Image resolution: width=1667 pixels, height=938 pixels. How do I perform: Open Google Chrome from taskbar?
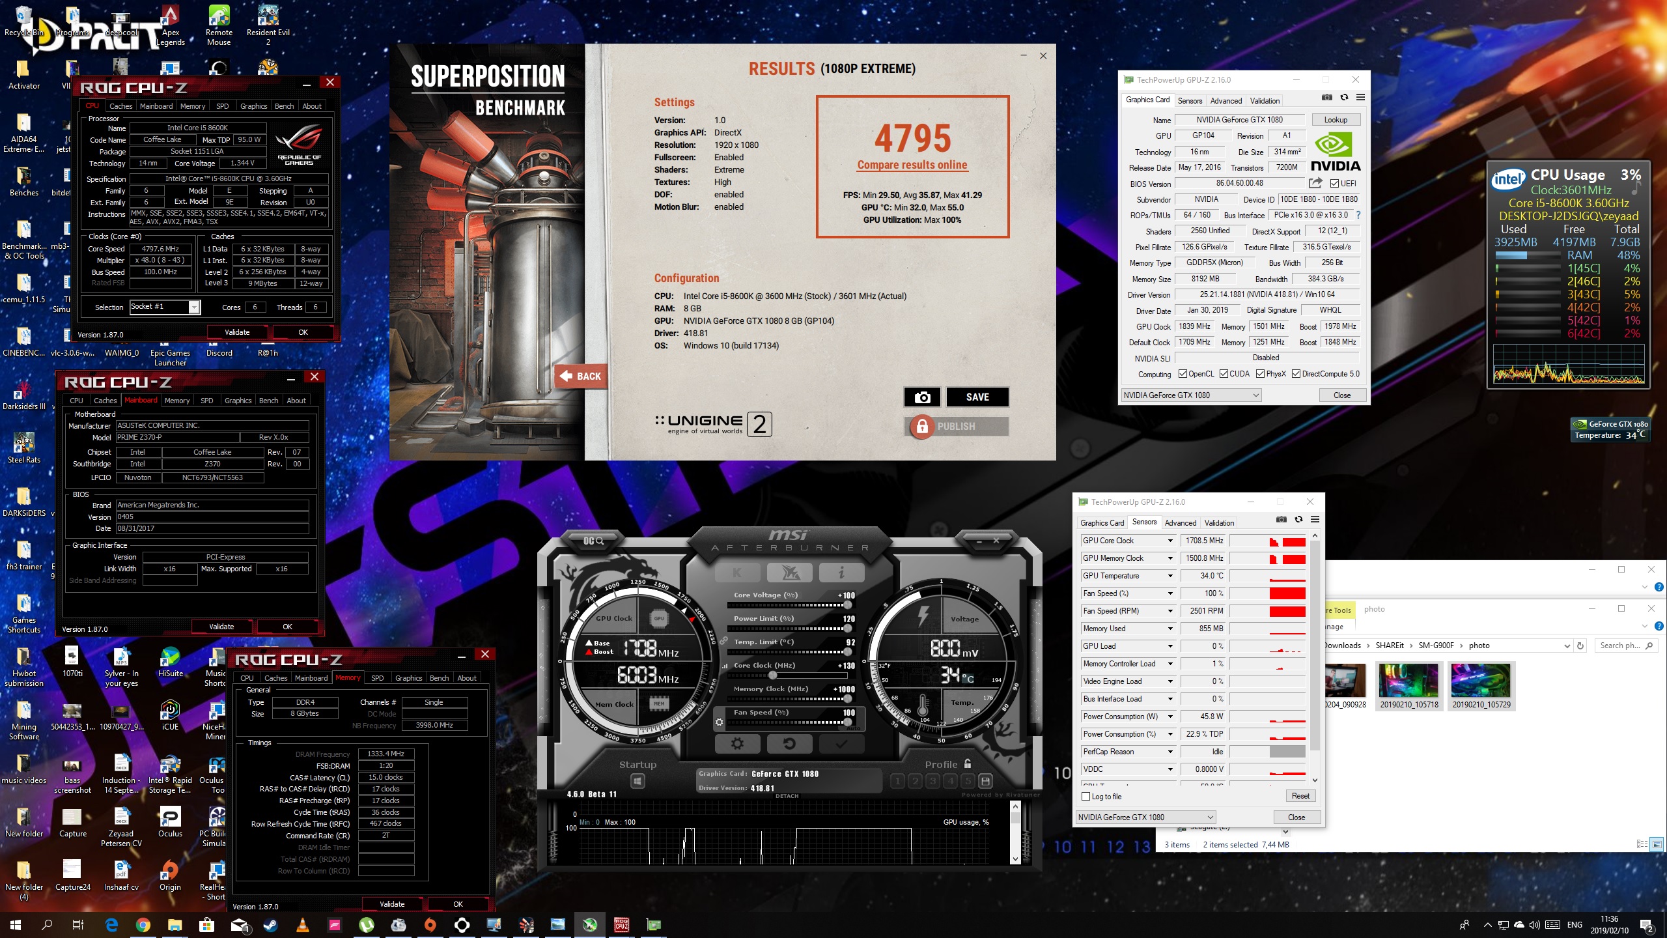point(143,925)
